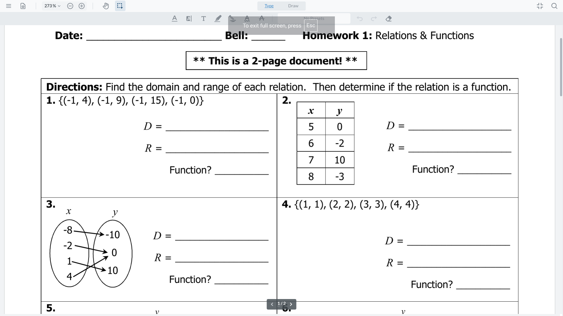Select the hand pan tool
This screenshot has width=563, height=316.
[106, 6]
